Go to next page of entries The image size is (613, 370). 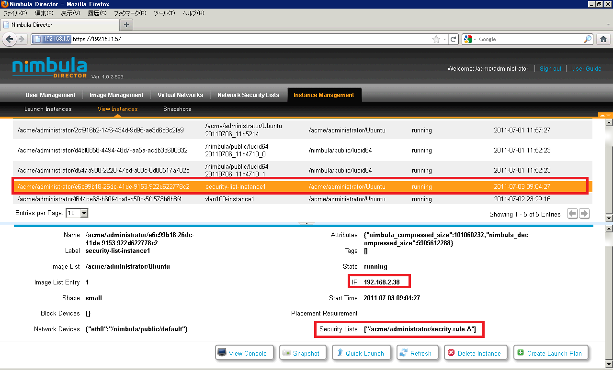point(584,214)
